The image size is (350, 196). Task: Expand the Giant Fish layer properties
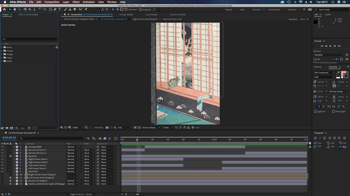click(x=14, y=172)
